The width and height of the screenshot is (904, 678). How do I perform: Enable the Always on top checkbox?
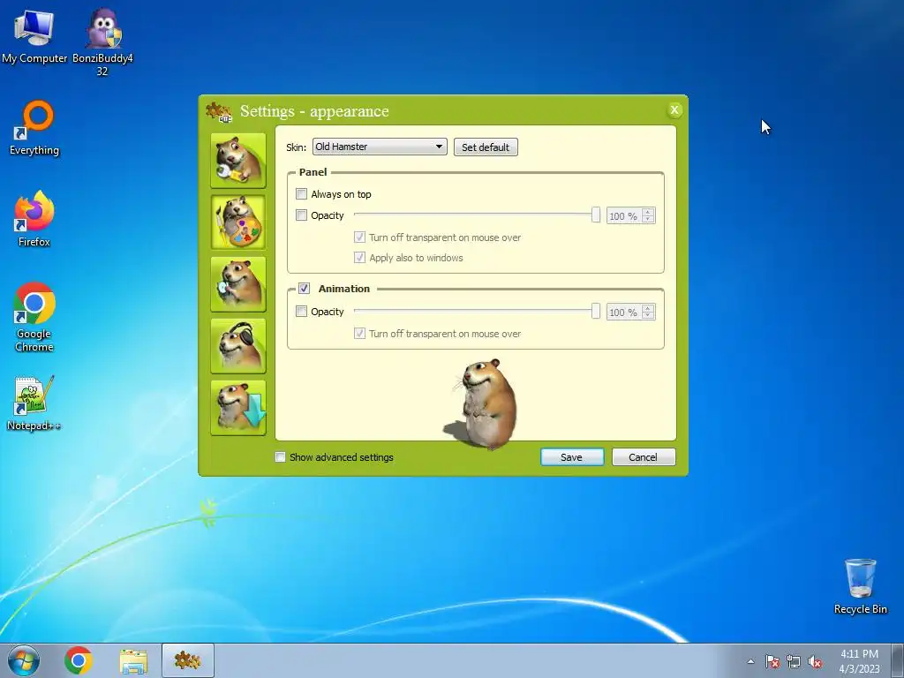(302, 193)
